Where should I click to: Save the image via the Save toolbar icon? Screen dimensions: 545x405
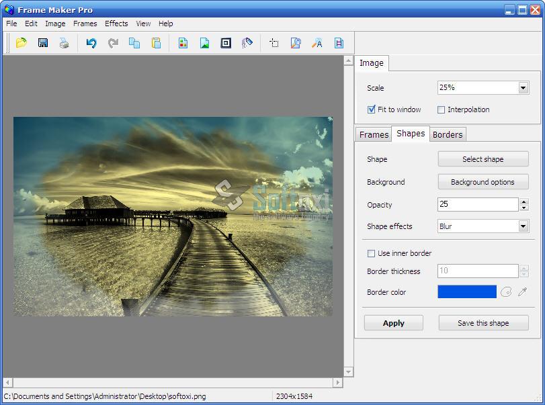point(42,43)
